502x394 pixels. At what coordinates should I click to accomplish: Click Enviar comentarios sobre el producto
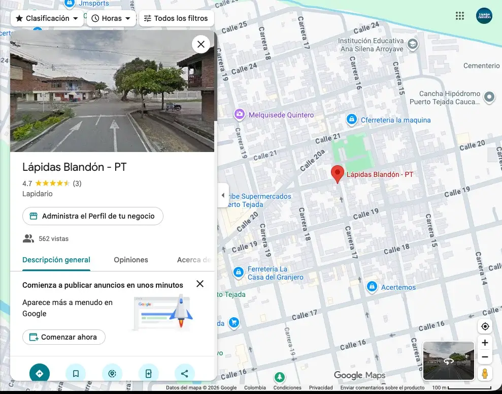tap(382, 387)
